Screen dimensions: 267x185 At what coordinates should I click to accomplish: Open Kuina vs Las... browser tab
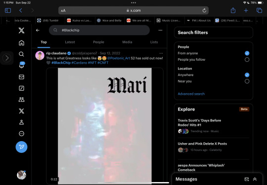coord(80,21)
